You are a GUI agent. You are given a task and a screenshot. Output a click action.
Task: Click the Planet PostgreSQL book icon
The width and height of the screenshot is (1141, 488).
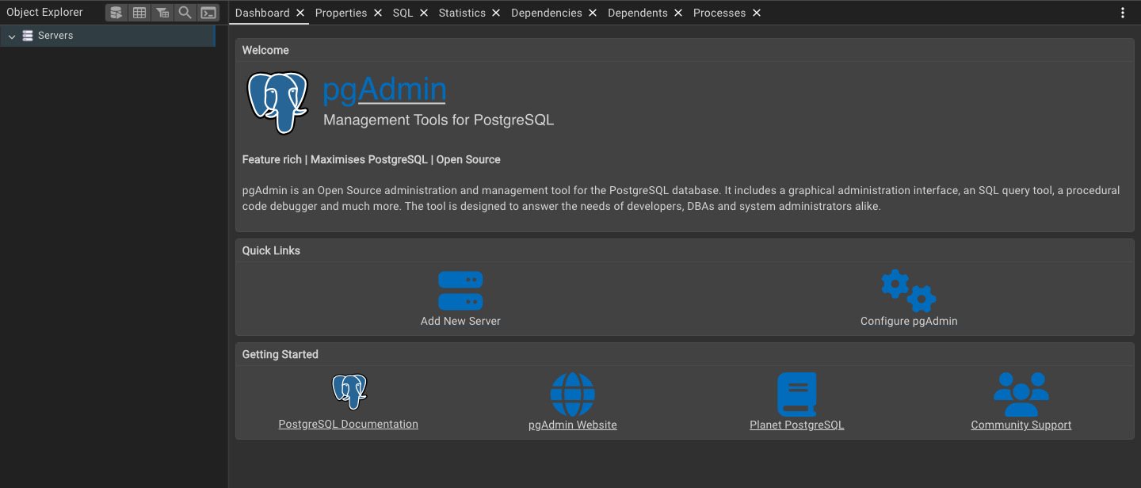pos(796,395)
